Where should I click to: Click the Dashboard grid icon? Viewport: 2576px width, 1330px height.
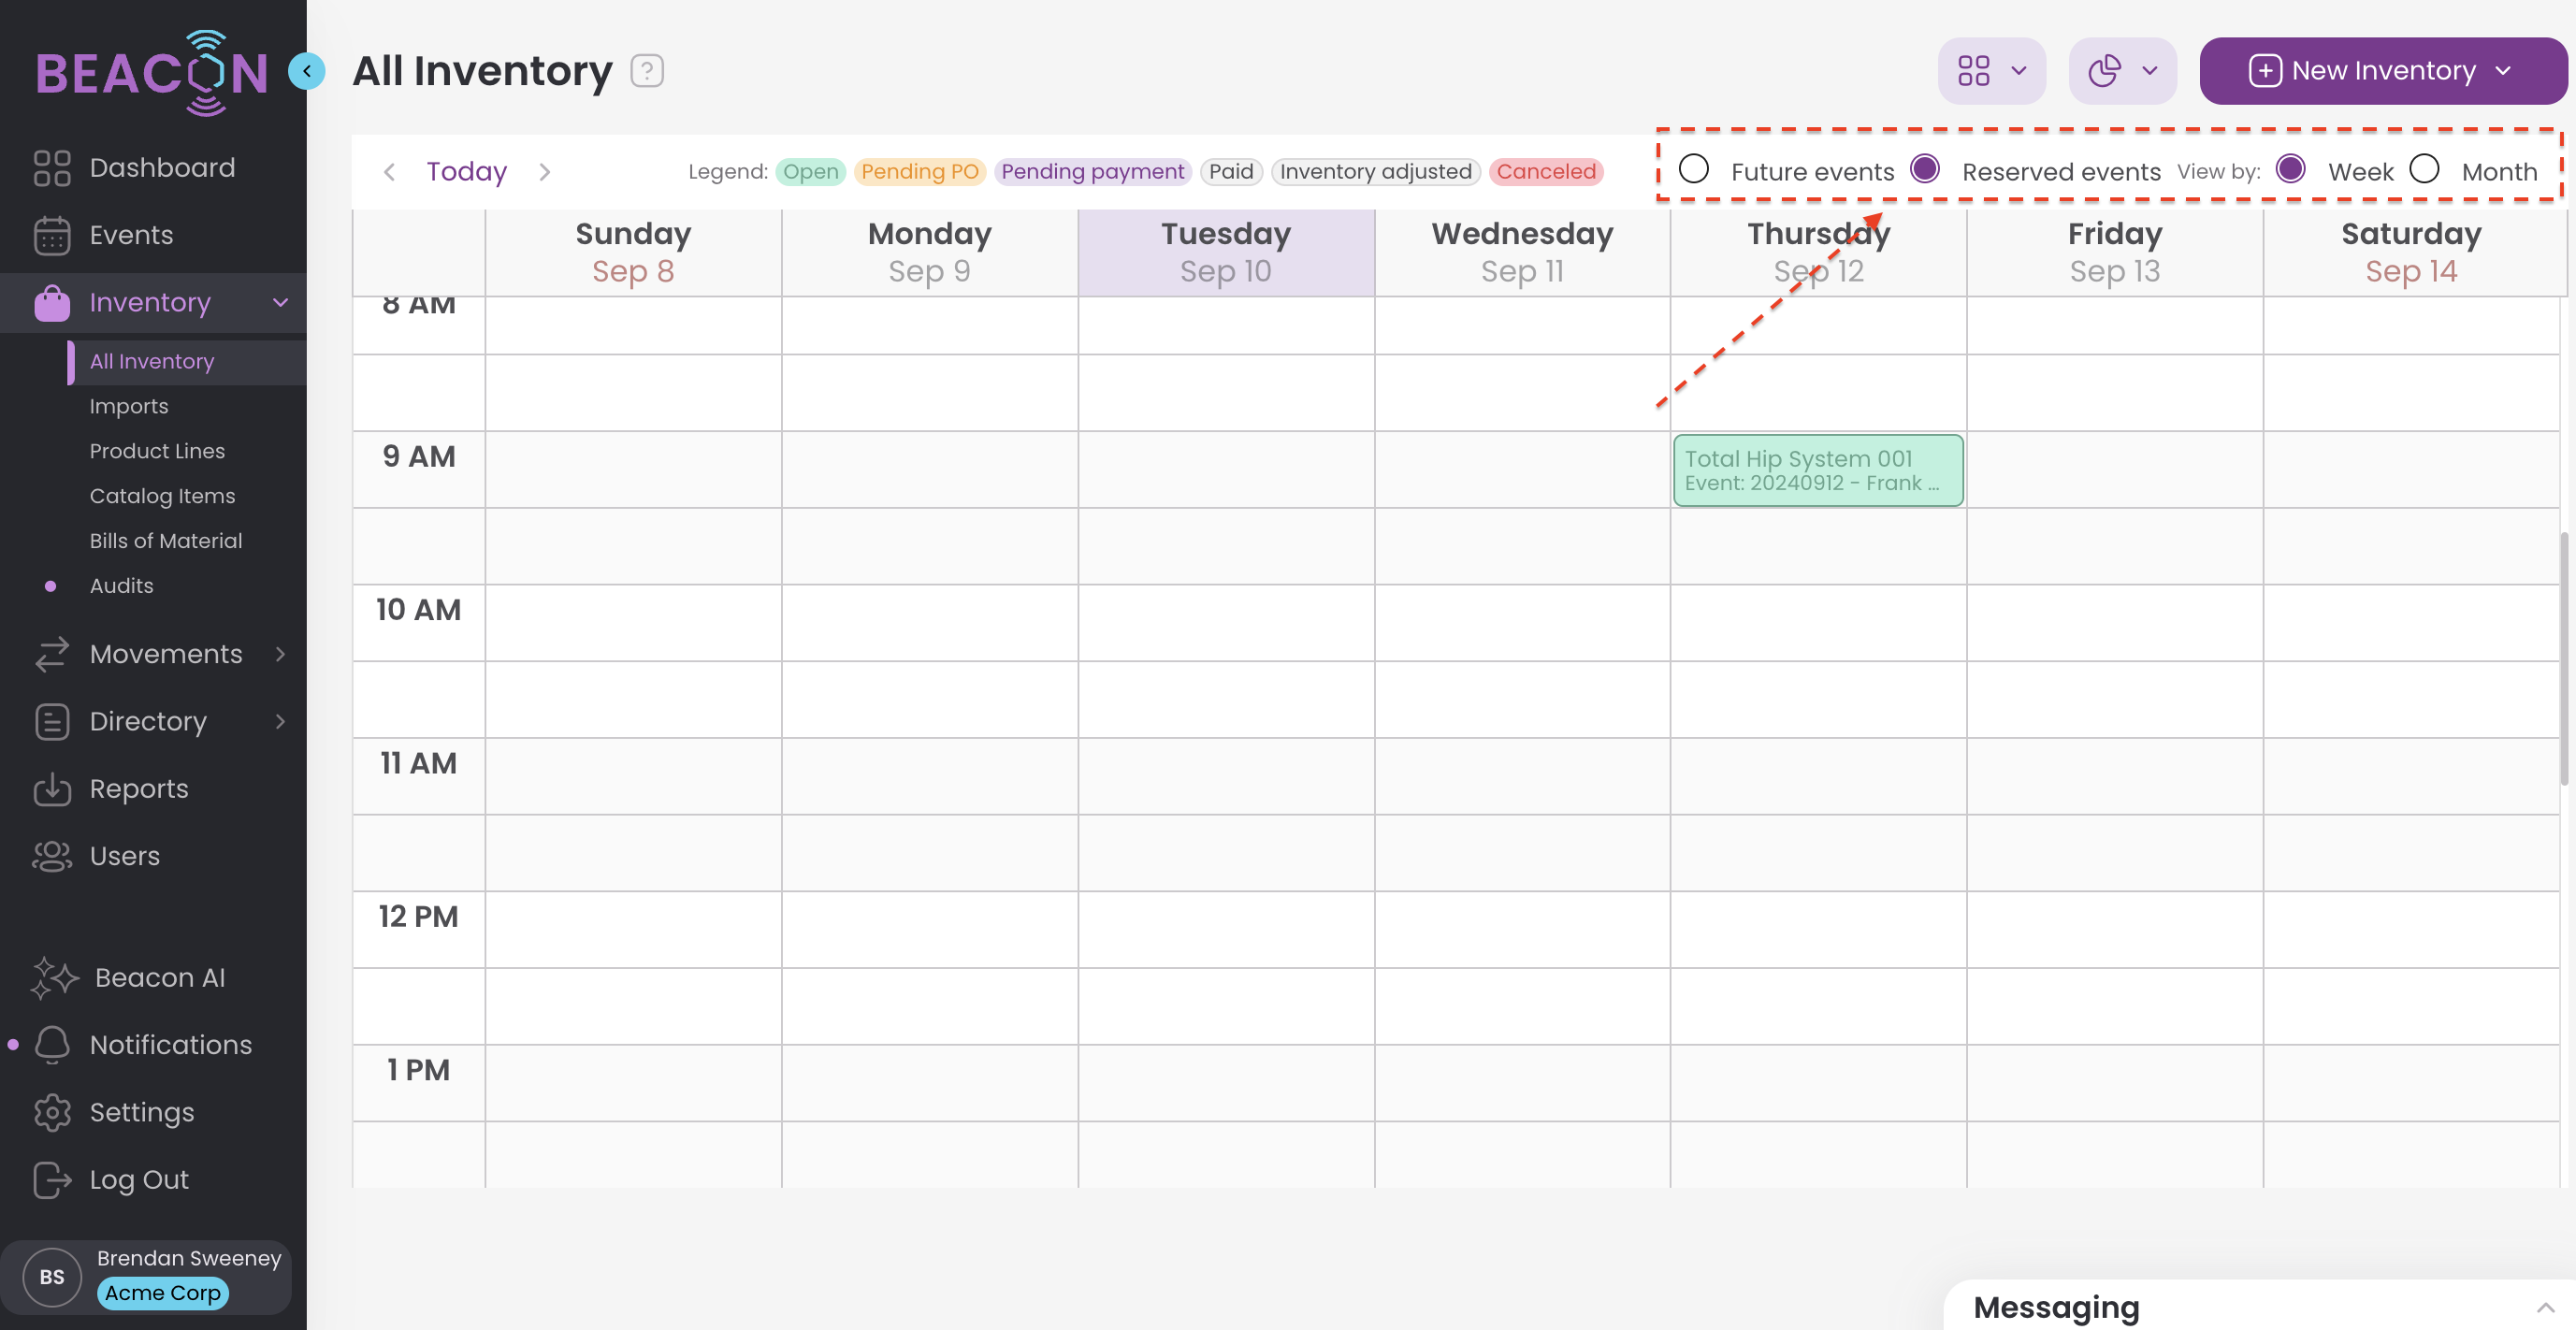coord(52,168)
